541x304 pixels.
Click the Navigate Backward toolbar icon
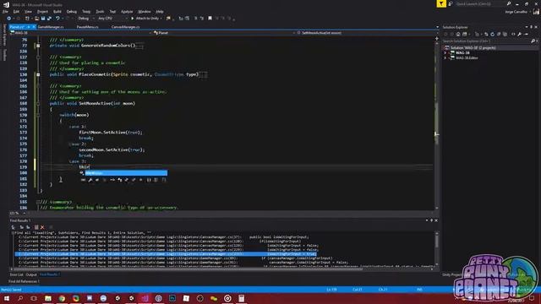click(x=9, y=19)
